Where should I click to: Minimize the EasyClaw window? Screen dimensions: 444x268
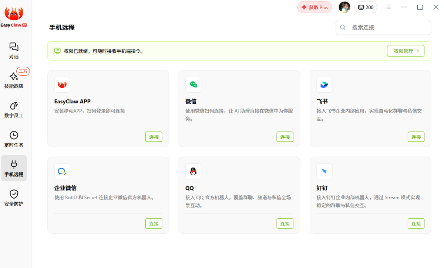(x=404, y=7)
